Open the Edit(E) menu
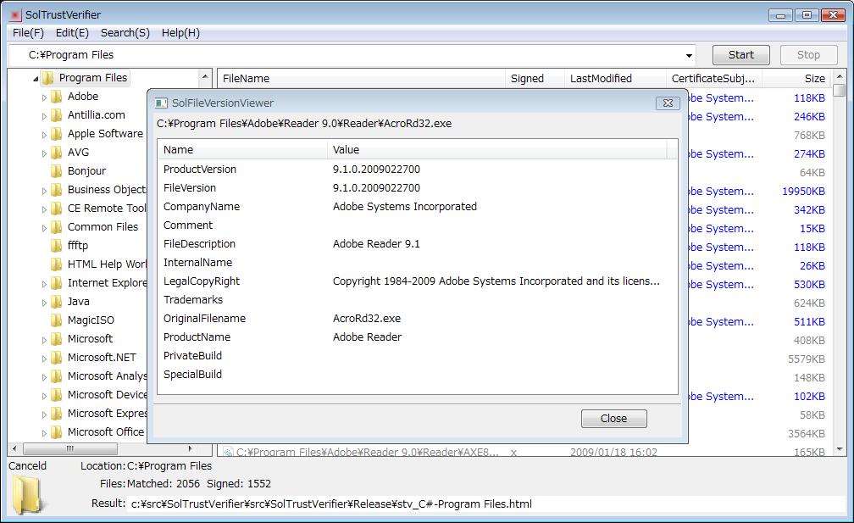 click(x=73, y=33)
